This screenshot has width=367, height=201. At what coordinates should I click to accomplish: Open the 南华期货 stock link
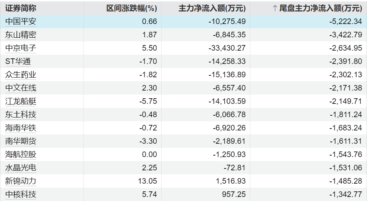coord(21,141)
